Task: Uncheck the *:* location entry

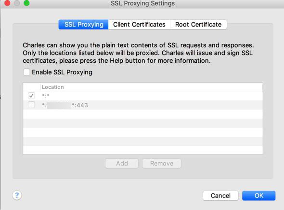Action: tap(31, 96)
